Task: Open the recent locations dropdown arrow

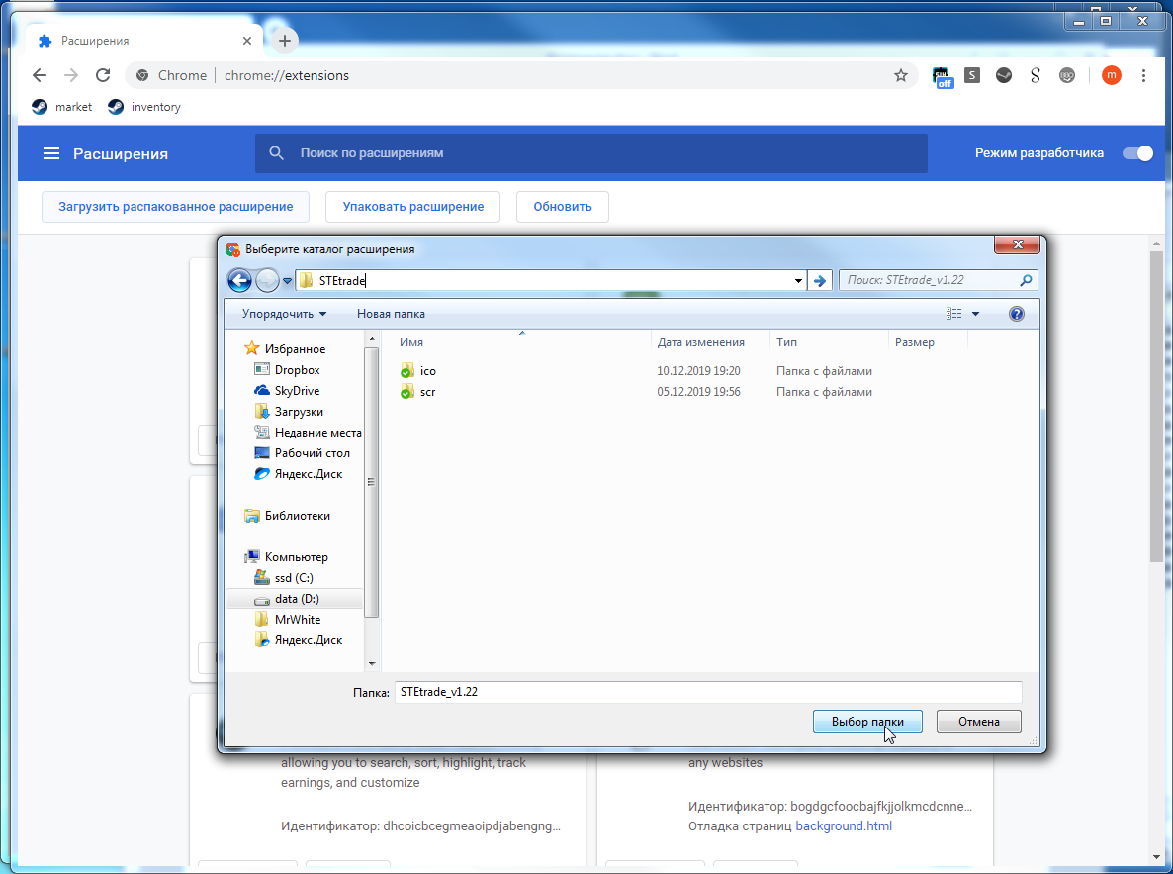Action: (287, 281)
